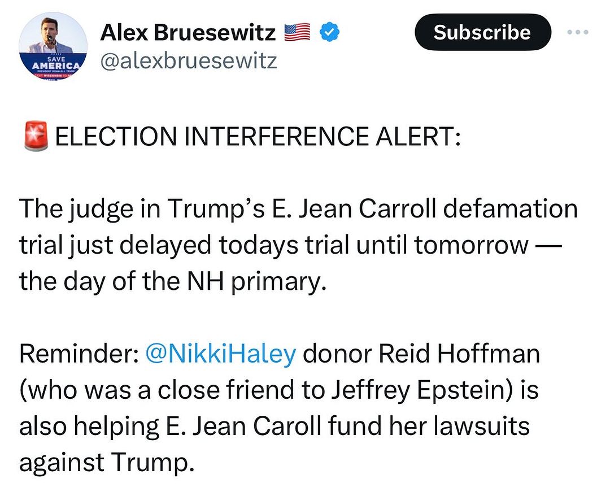Click the @alexbruesewitz handle
This screenshot has width=610, height=496.
189,60
